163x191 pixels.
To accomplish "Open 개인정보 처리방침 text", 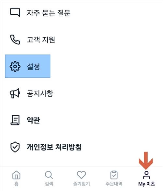I will coord(54,147).
